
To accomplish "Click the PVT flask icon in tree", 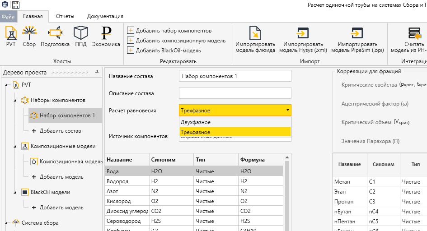I will click(16, 85).
